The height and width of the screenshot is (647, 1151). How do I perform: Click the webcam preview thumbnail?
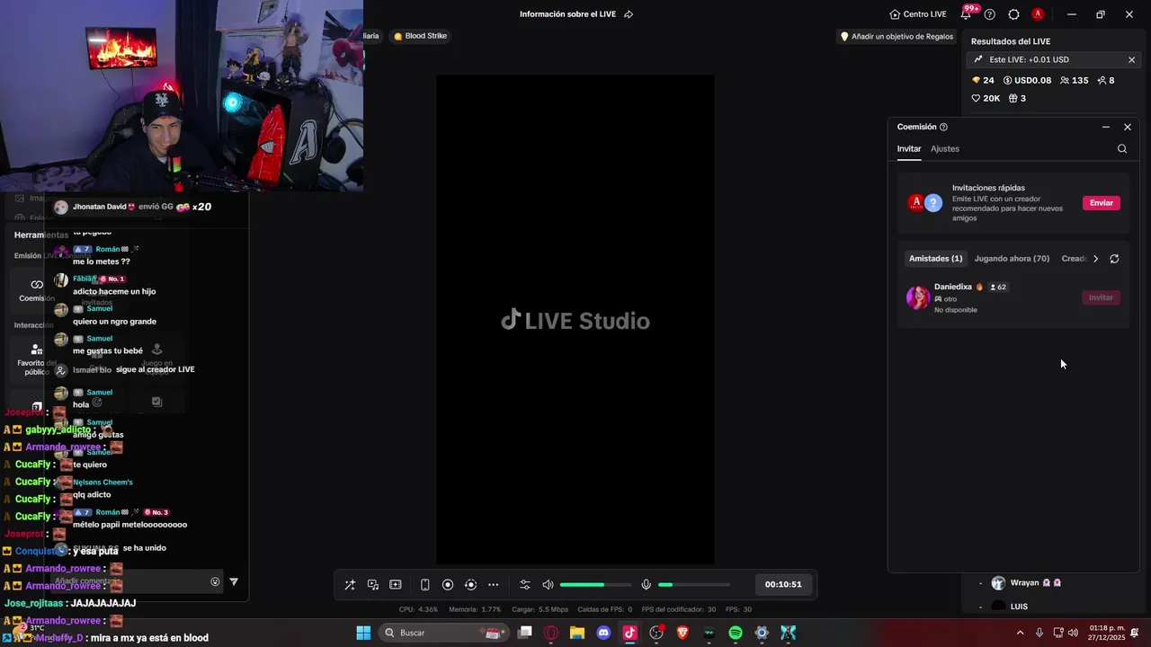pyautogui.click(x=182, y=96)
